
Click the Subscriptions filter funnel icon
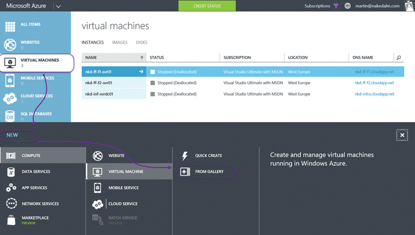coord(336,6)
